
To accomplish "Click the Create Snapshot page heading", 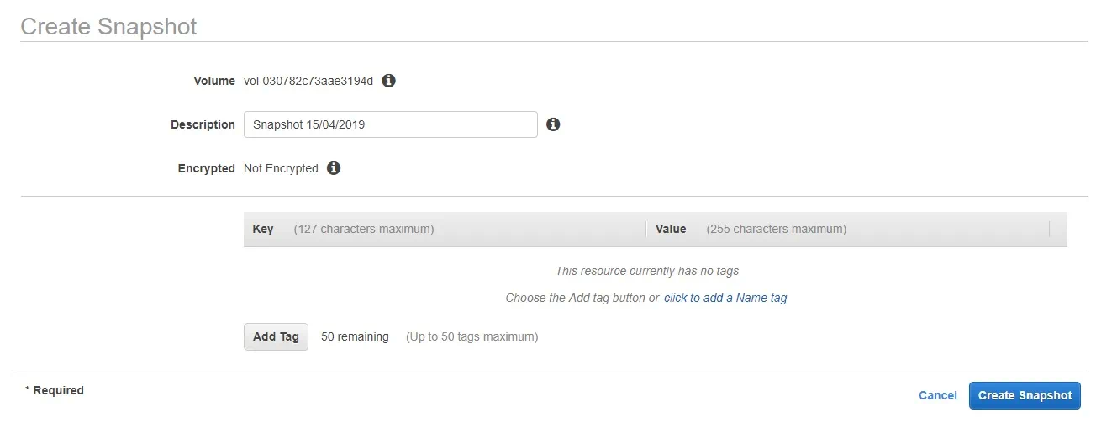I will tap(108, 26).
